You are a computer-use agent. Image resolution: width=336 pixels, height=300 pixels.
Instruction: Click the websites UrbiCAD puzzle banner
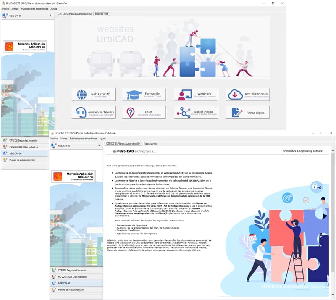point(171,47)
